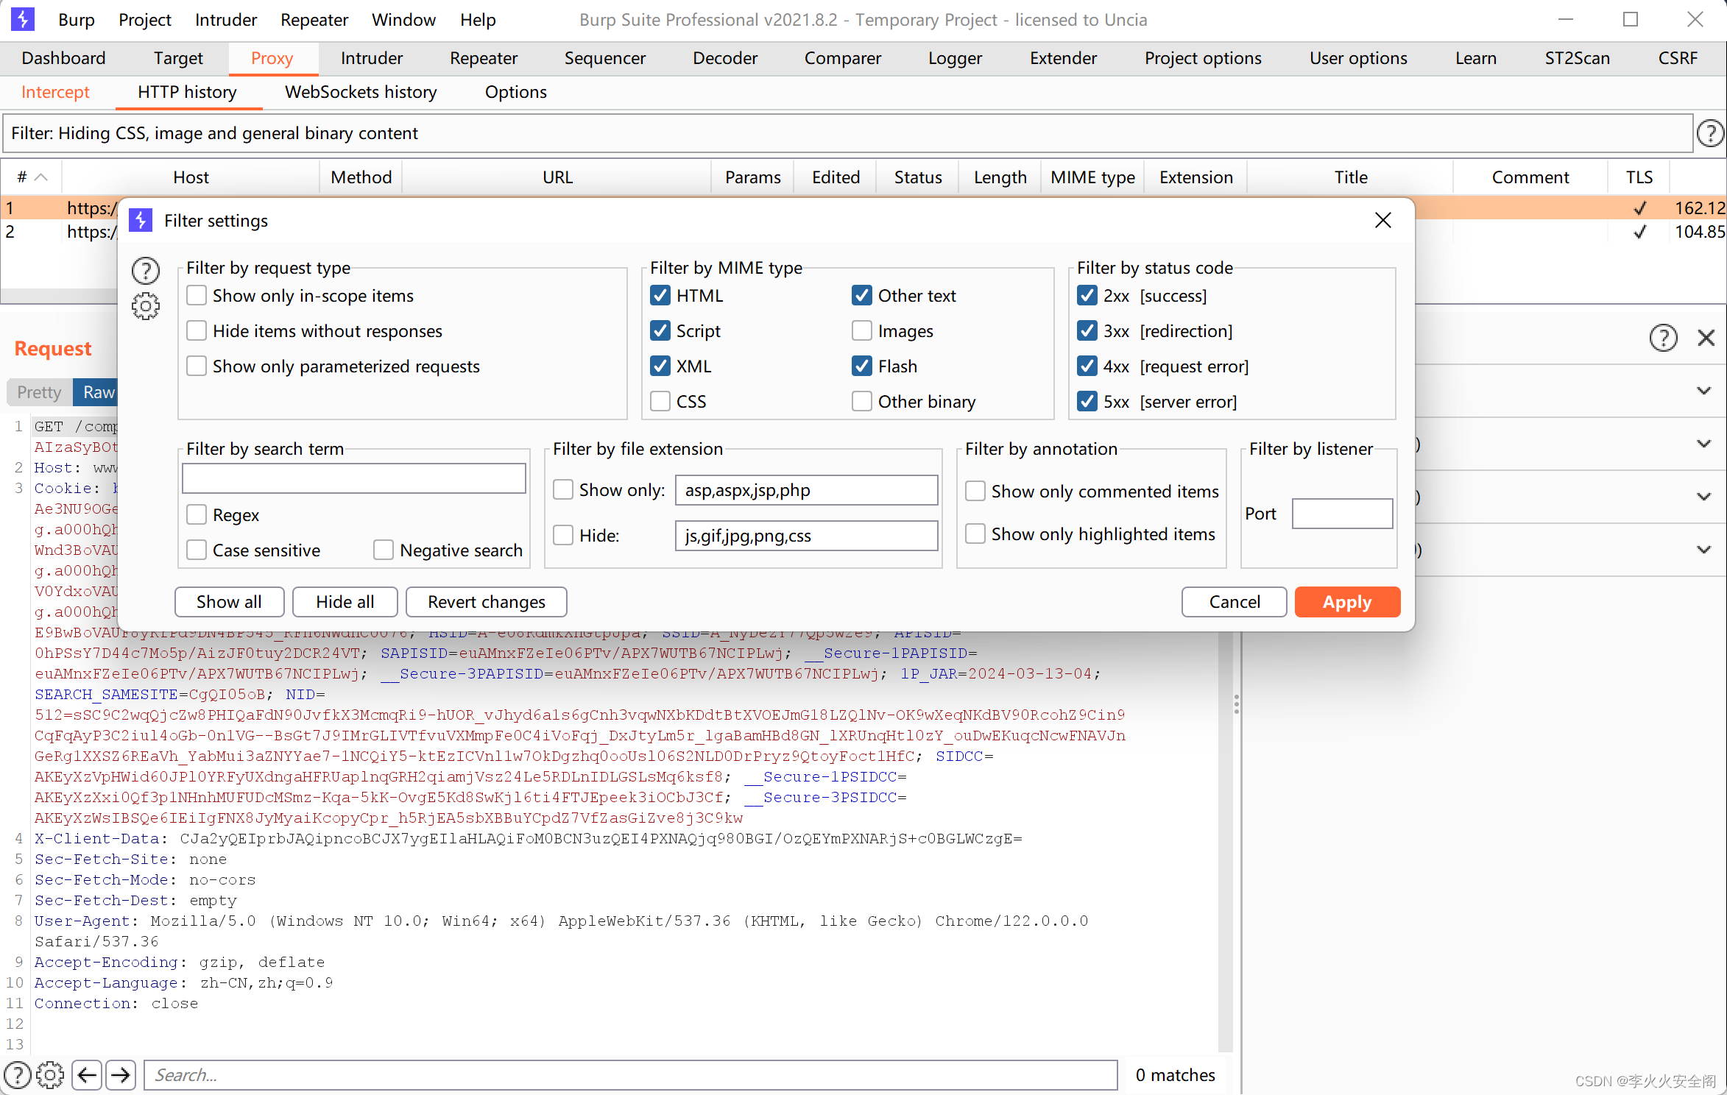
Task: Expand the second Inspector section chevron
Action: click(x=1703, y=444)
